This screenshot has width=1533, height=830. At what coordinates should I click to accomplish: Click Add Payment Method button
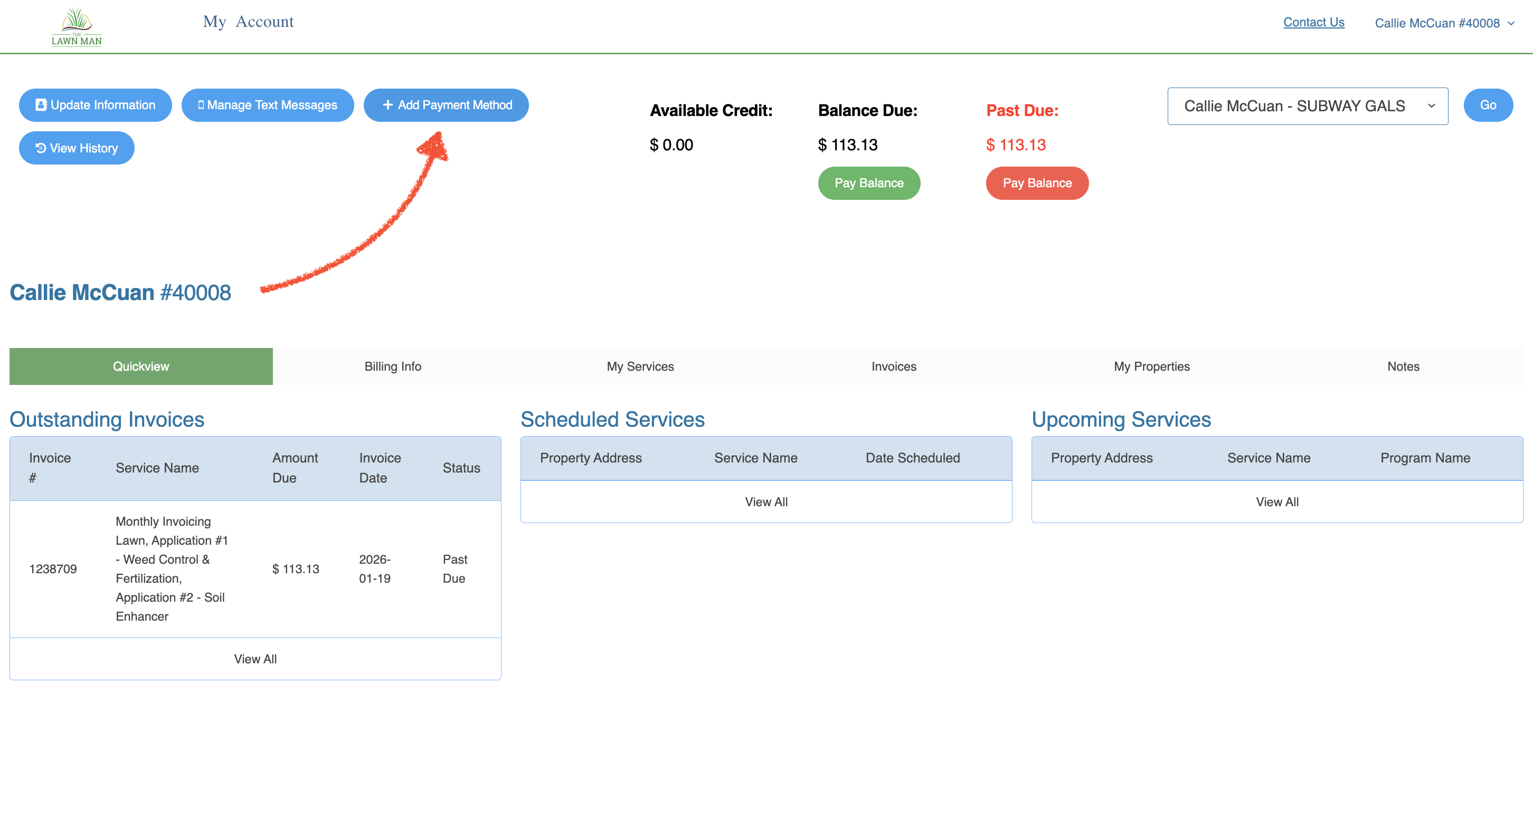446,105
